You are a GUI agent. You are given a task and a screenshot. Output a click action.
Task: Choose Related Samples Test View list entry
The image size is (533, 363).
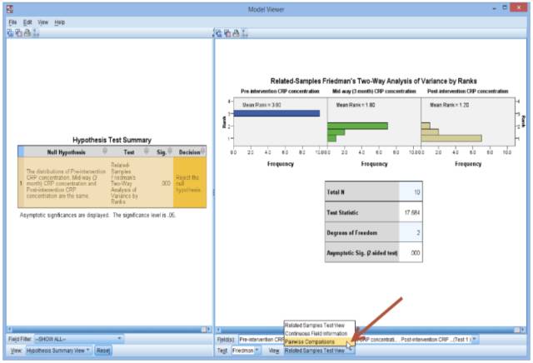tap(319, 326)
